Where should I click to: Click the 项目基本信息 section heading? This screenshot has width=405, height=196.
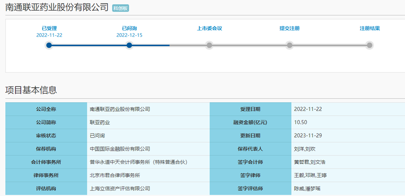pyautogui.click(x=31, y=90)
